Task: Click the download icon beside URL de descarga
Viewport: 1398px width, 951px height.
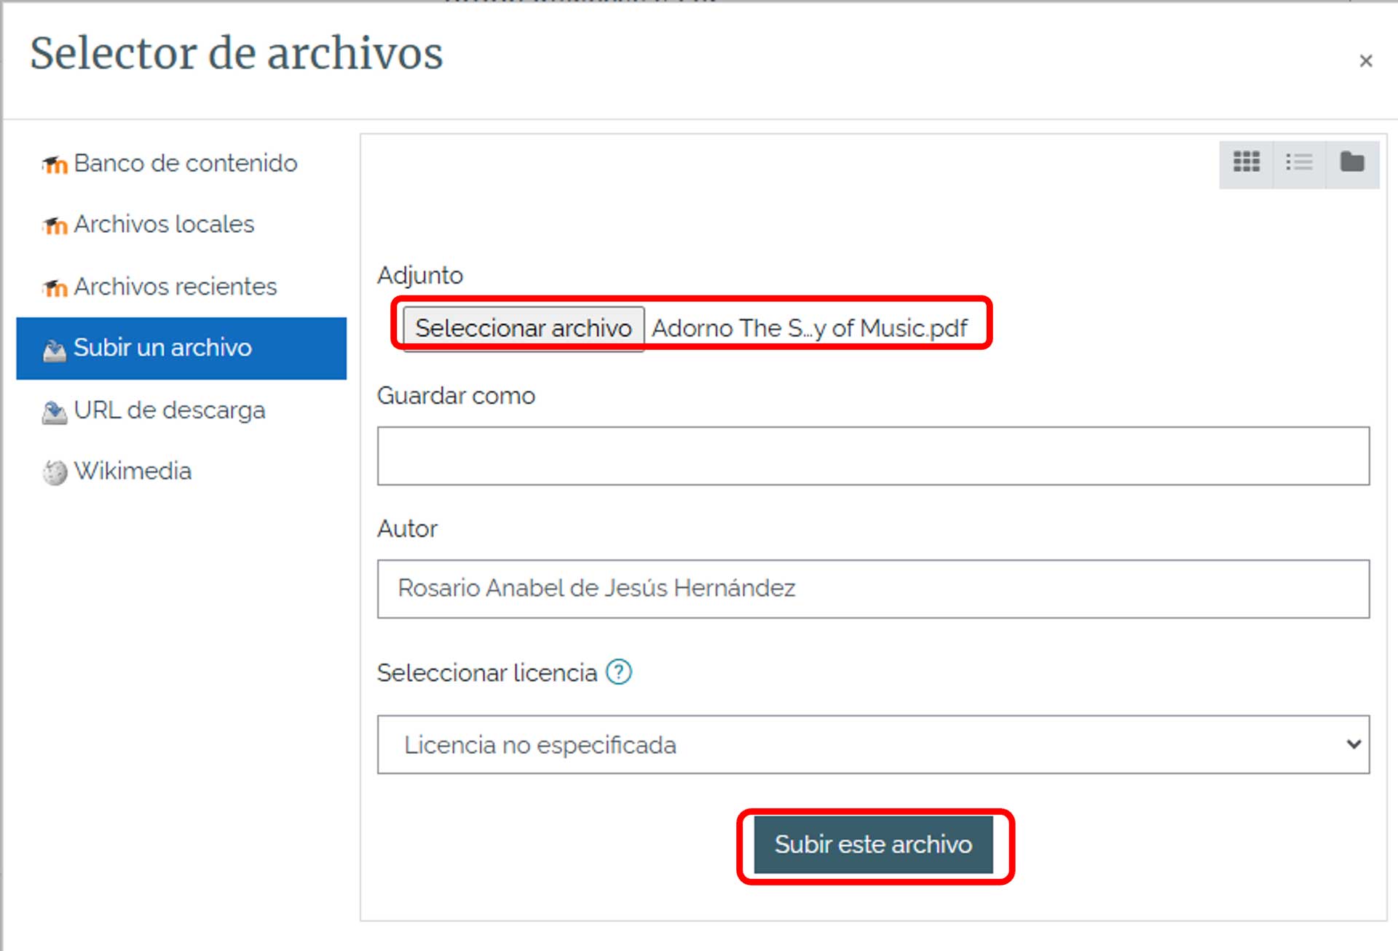Action: [x=55, y=413]
